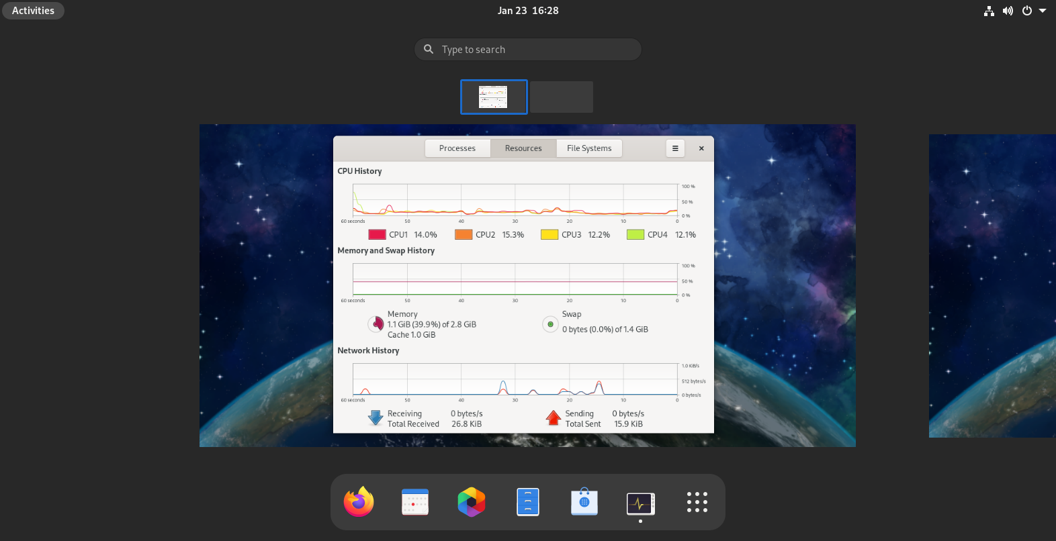Click the '1.1 GiB (39.9%) of 2.8 GiB' text
Viewport: 1056px width, 541px height.
(x=432, y=324)
